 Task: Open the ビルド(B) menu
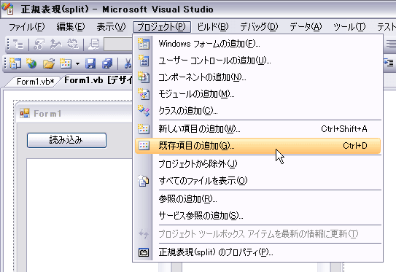tap(213, 27)
